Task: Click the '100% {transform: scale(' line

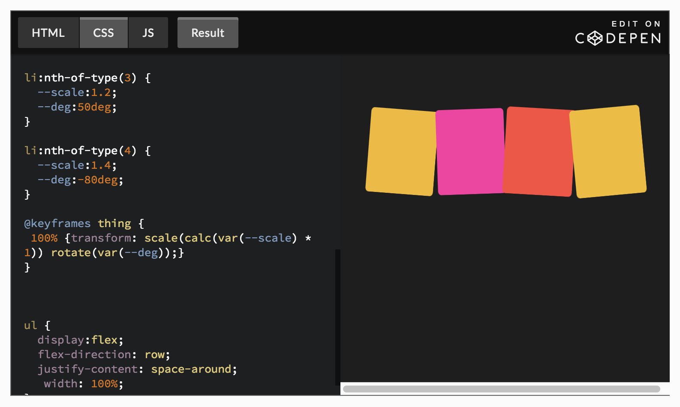Action: point(171,238)
